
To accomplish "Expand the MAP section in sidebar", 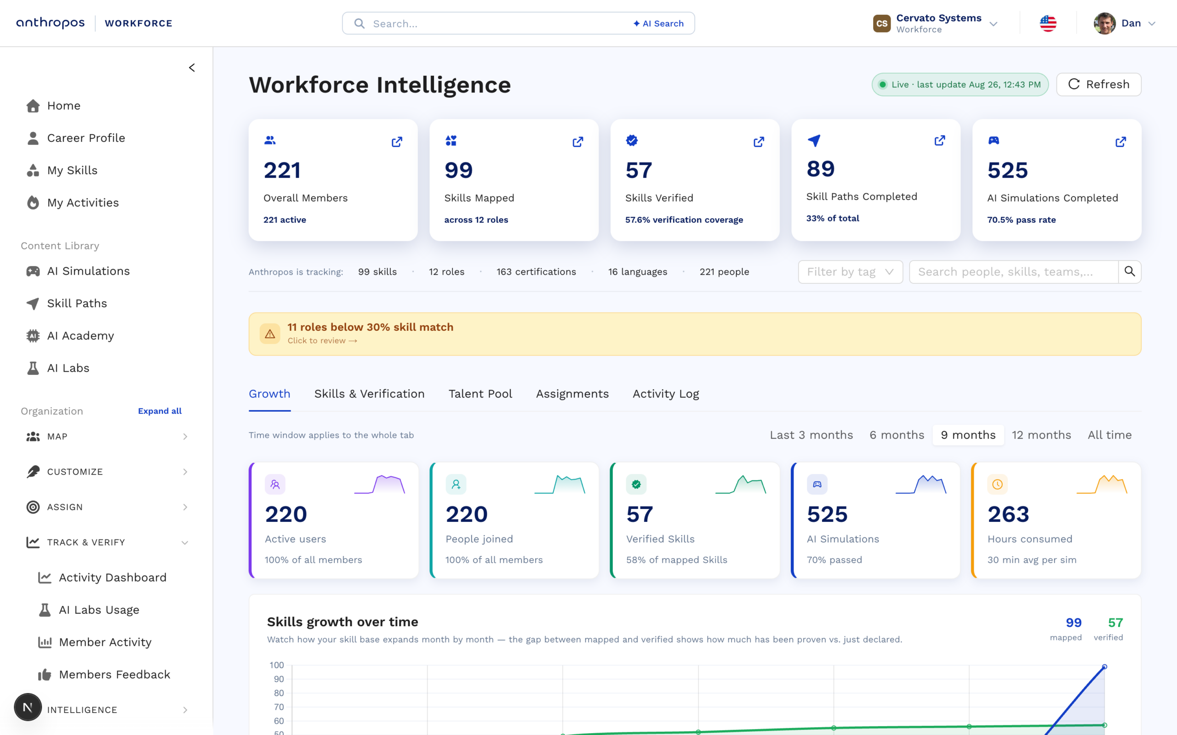I will click(x=107, y=436).
